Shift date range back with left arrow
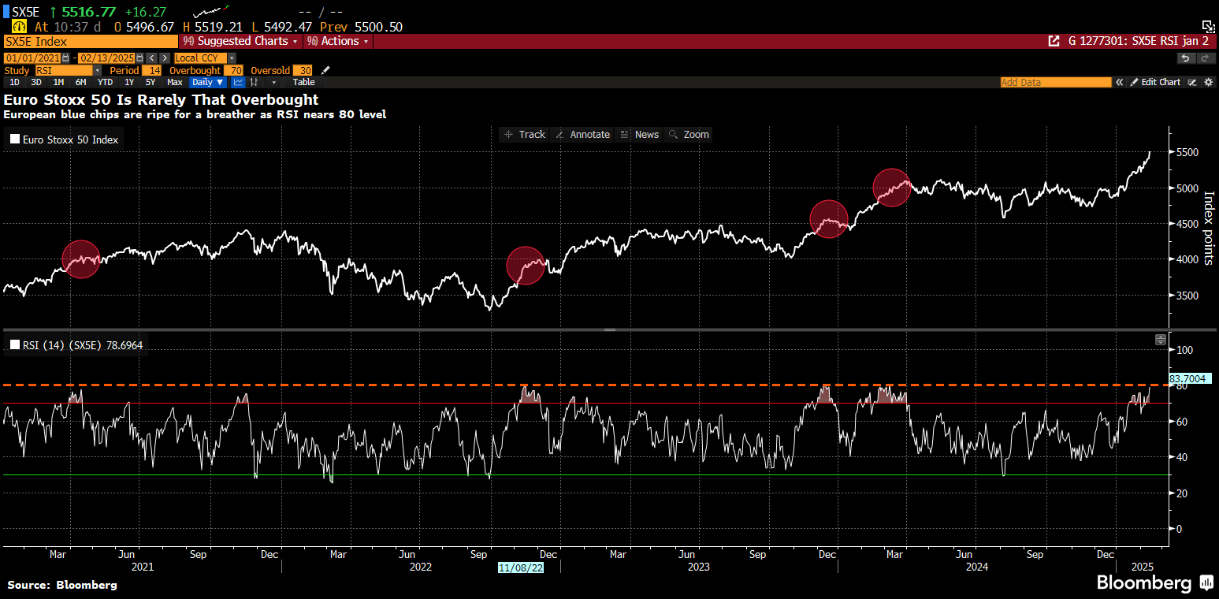The image size is (1219, 599). click(152, 58)
